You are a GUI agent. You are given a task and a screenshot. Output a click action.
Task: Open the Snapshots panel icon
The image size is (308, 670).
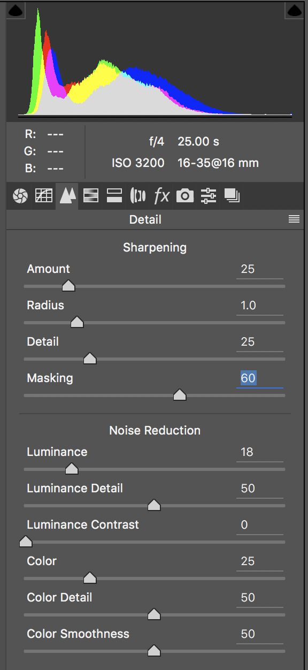click(x=232, y=196)
